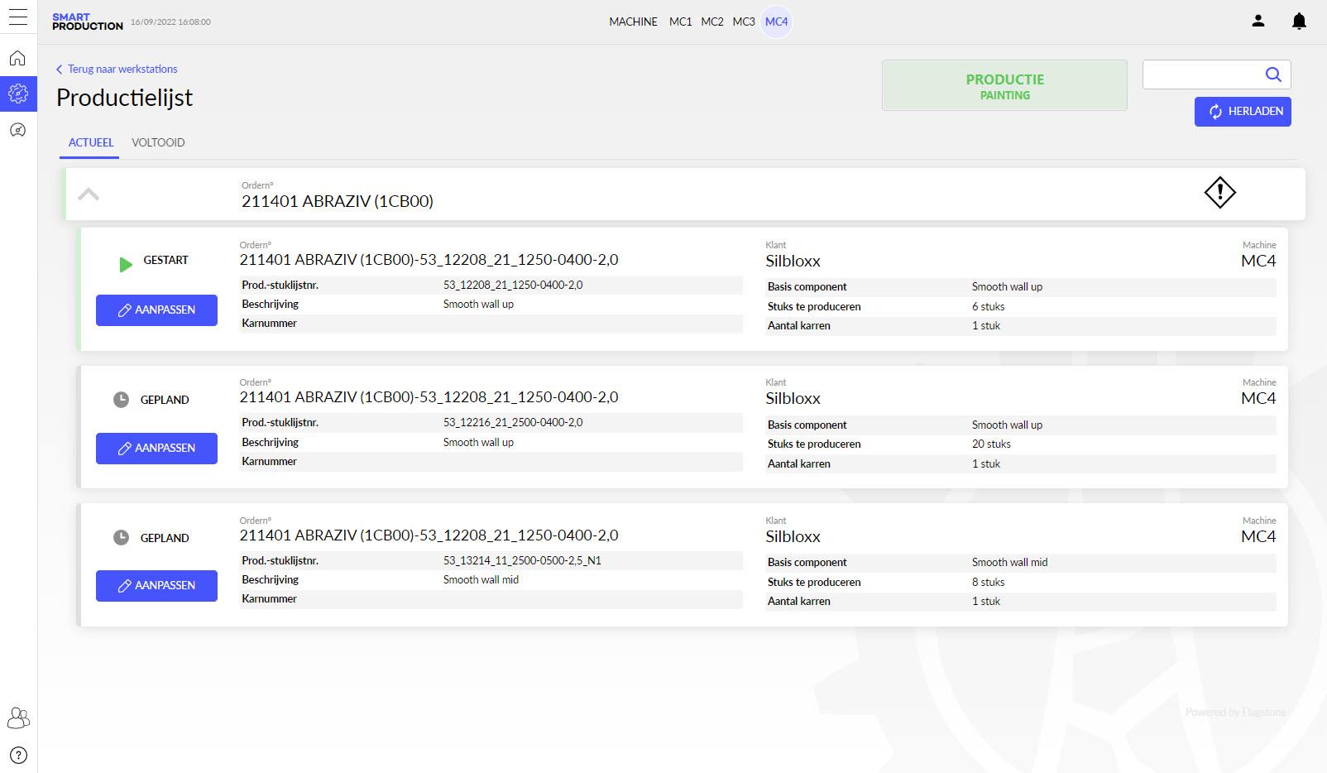Select MC4 machine tab
This screenshot has height=773, width=1327.
coord(777,22)
